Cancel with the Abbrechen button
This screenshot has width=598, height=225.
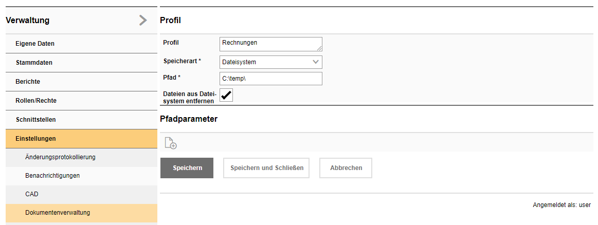[346, 168]
